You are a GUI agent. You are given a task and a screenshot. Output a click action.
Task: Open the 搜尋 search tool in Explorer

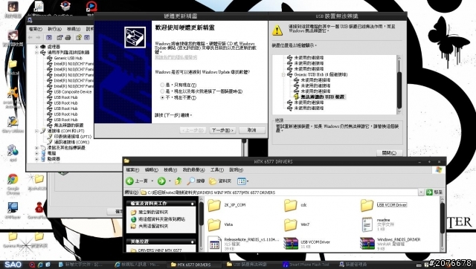tap(196, 181)
